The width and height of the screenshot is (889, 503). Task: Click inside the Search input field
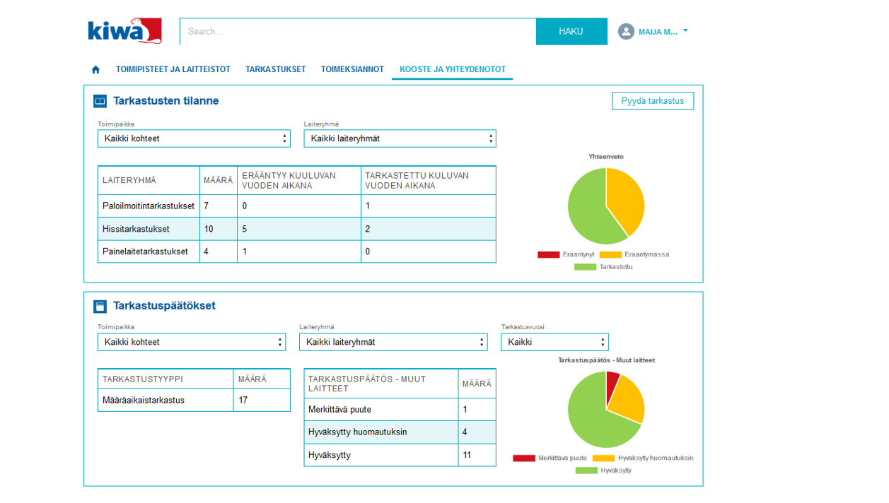pos(318,31)
